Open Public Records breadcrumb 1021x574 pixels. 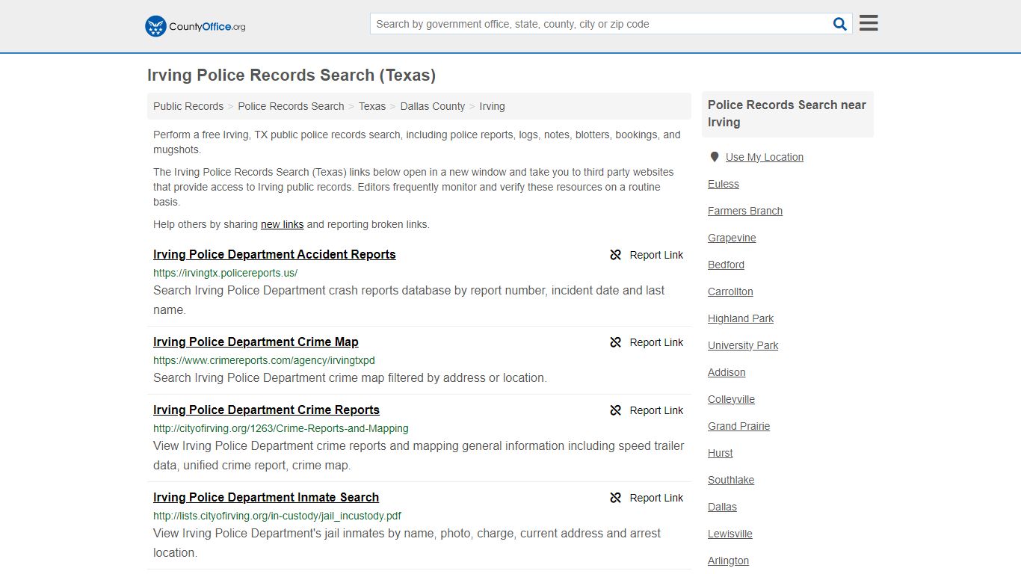click(x=188, y=106)
